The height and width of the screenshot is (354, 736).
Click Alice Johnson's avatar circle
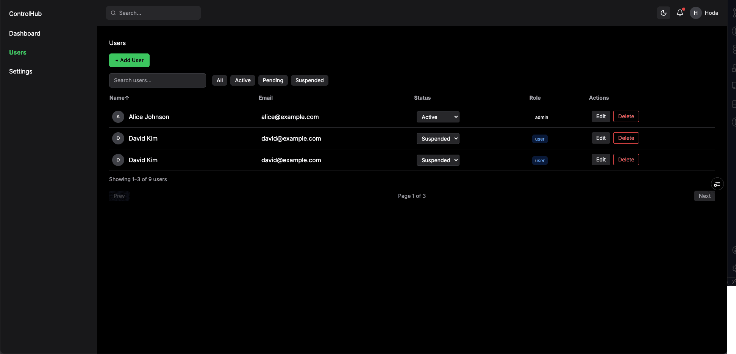click(x=118, y=117)
